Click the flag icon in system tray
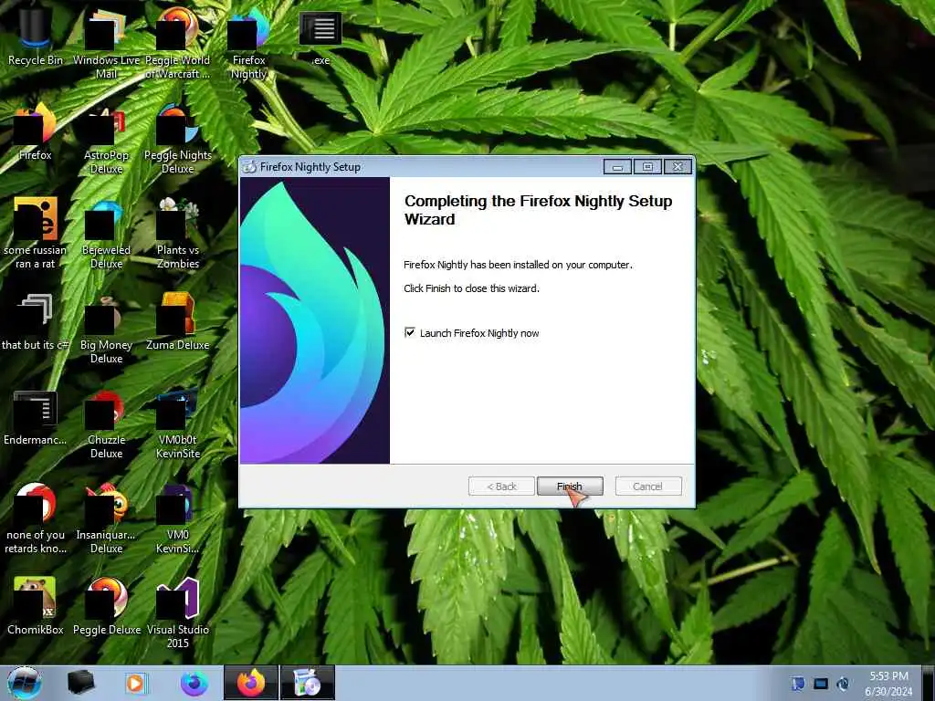 pyautogui.click(x=798, y=684)
